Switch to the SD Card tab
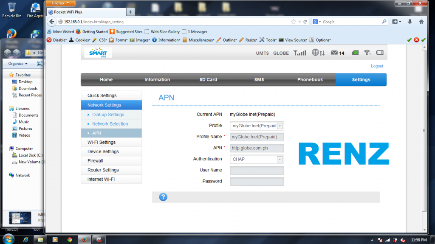 point(208,80)
